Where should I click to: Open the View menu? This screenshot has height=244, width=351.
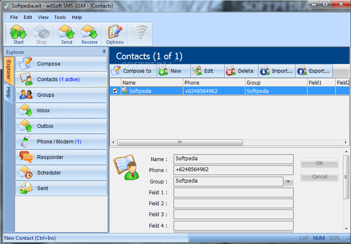coord(43,17)
